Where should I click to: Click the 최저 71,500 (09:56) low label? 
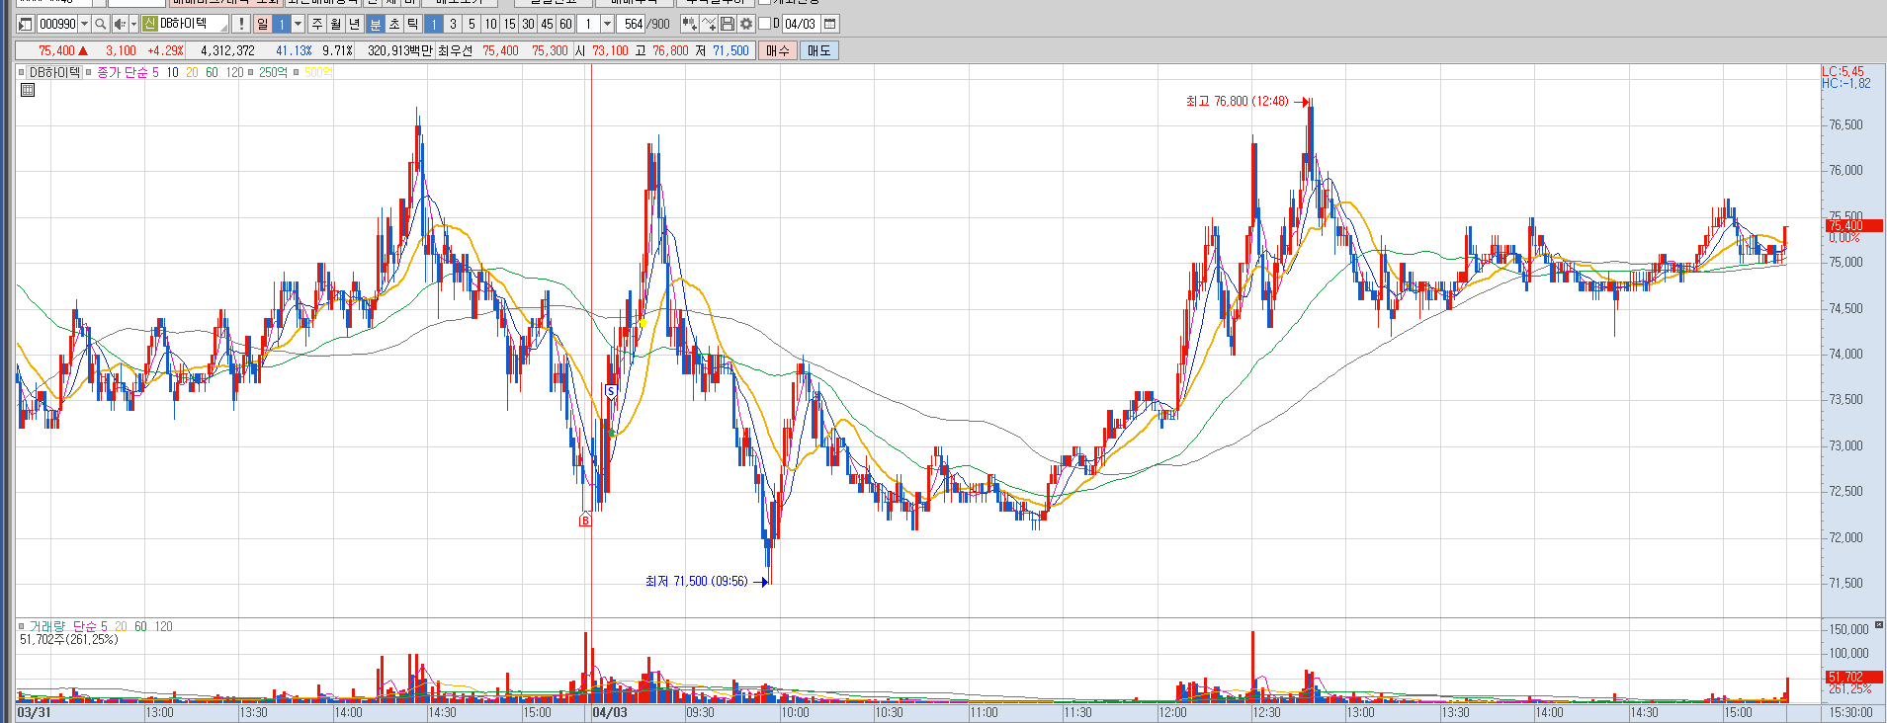tap(697, 581)
